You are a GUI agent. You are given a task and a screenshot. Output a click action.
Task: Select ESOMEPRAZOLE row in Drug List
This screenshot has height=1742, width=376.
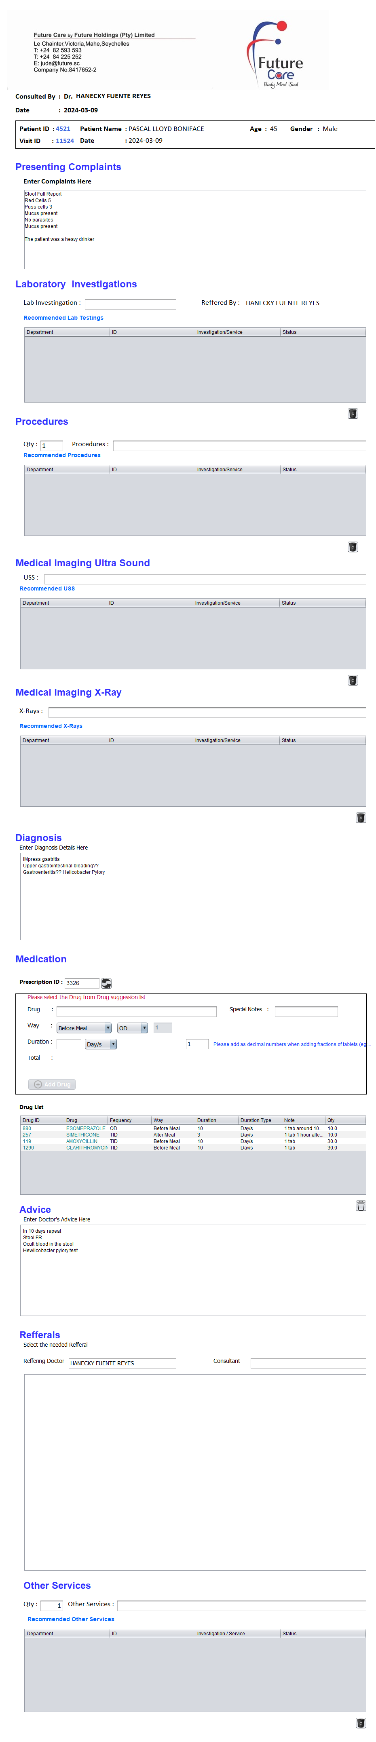coord(85,1128)
